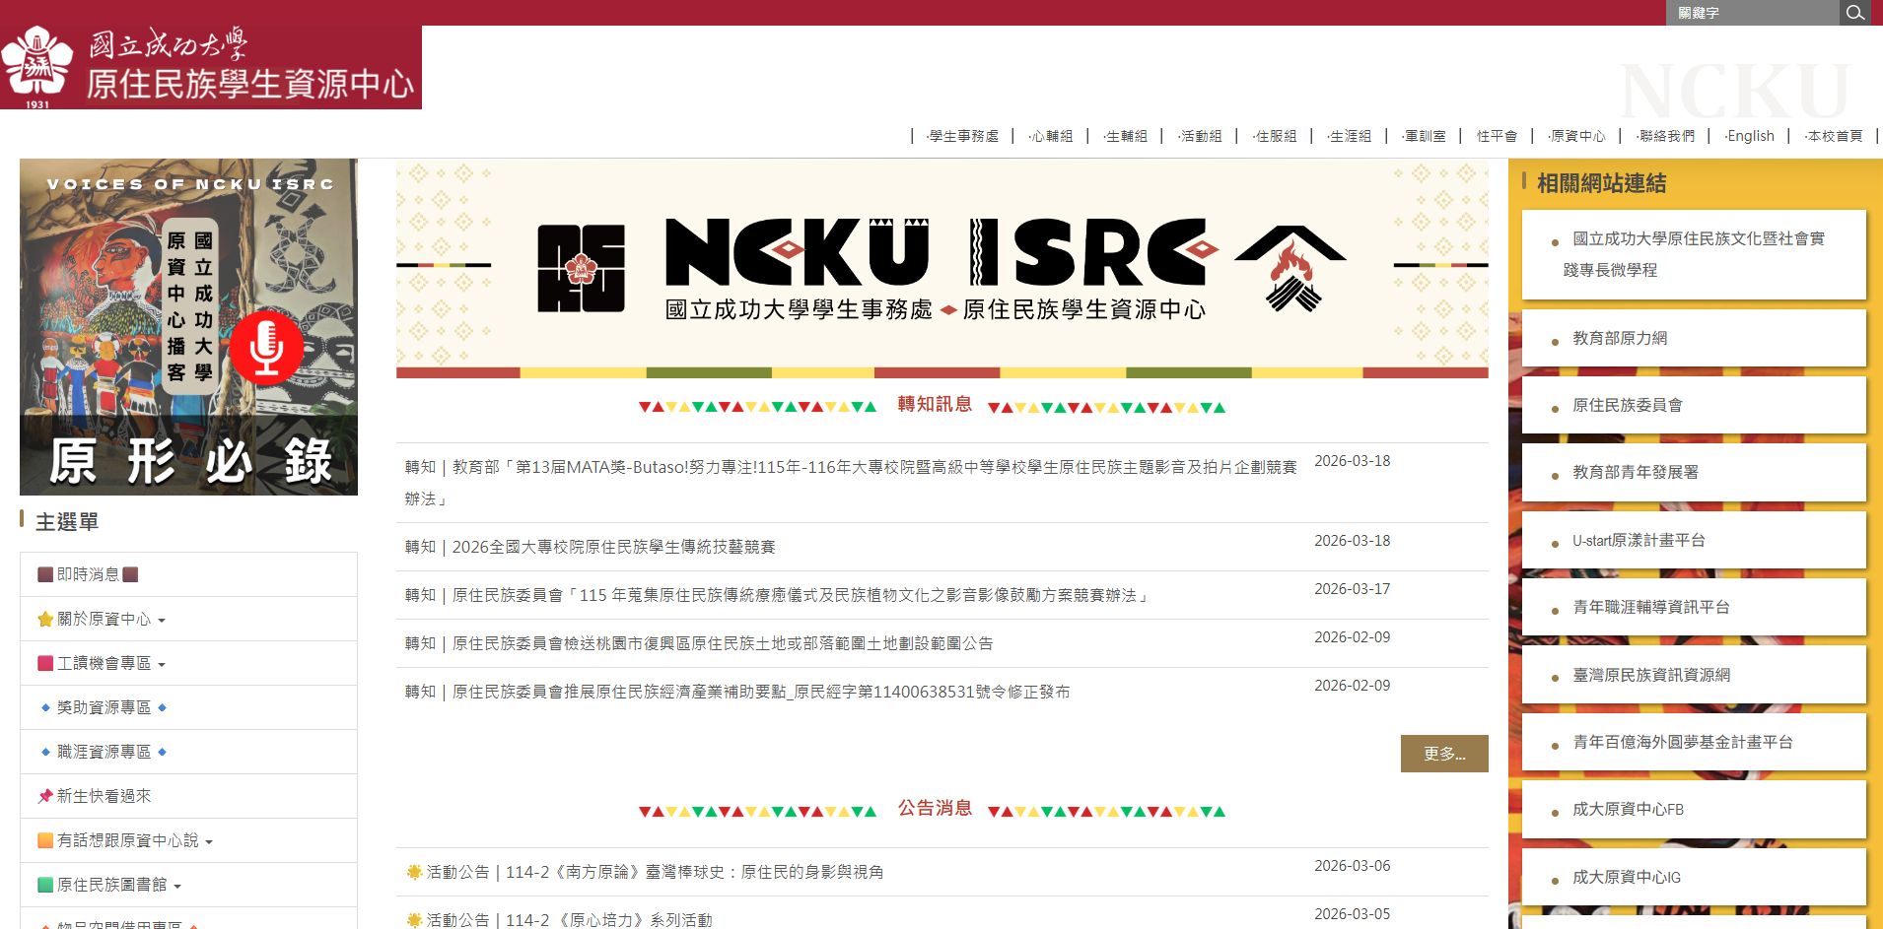Viewport: 1883px width, 929px height.
Task: Open the English nav menu item
Action: click(1750, 136)
